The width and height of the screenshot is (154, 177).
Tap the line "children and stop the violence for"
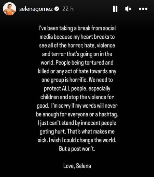coord(77,97)
